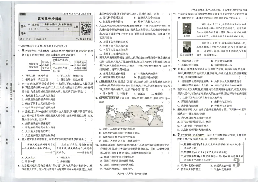Image resolution: width=258 pixels, height=183 pixels.
Task: Select option D. 工业时代的来临 in question 15
Action: click(x=221, y=169)
